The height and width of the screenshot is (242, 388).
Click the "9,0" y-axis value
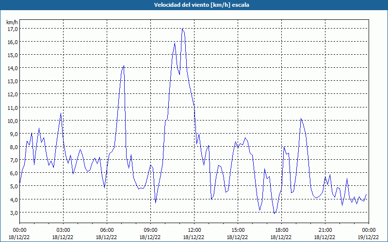coord(14,134)
